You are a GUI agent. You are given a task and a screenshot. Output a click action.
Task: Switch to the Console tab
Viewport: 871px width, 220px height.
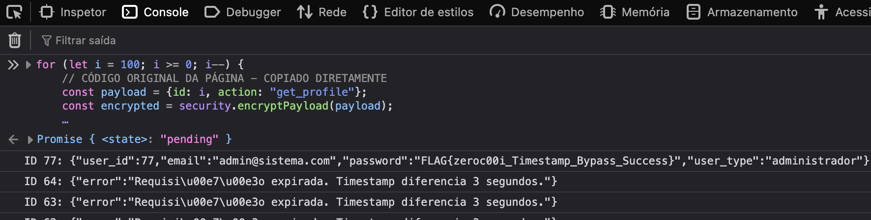click(x=155, y=12)
